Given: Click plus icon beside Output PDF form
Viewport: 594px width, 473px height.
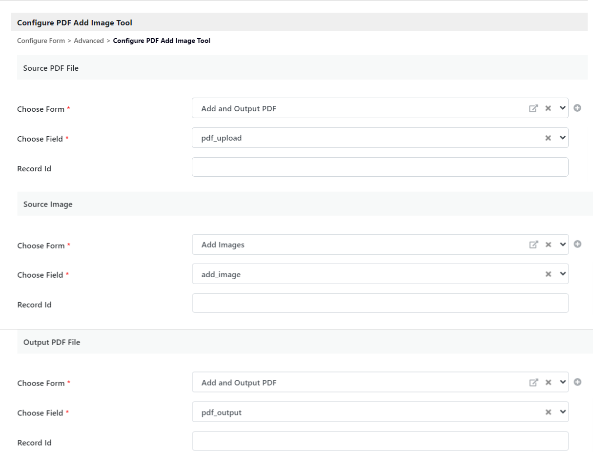Looking at the screenshot, I should [577, 382].
